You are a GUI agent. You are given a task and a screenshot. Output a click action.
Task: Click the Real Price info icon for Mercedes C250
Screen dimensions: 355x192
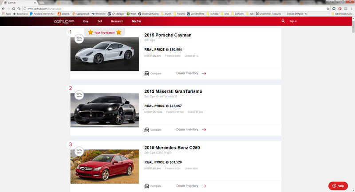167,162
